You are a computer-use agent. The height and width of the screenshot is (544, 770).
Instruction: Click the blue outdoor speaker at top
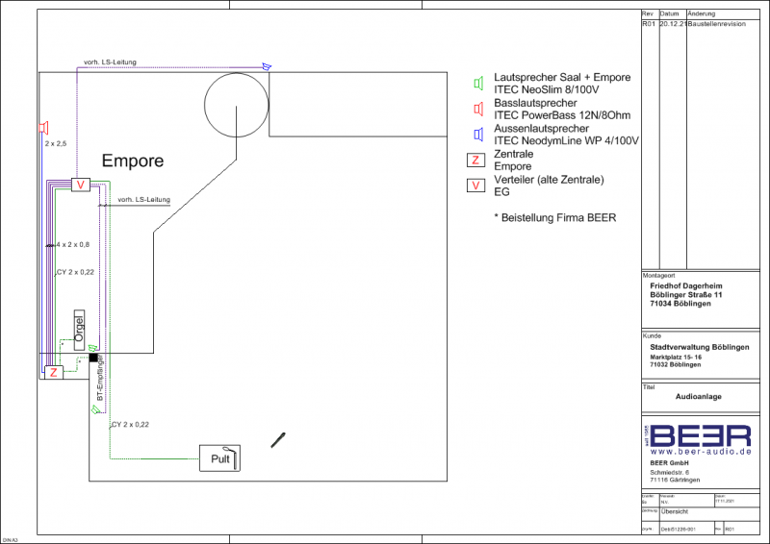(x=268, y=66)
